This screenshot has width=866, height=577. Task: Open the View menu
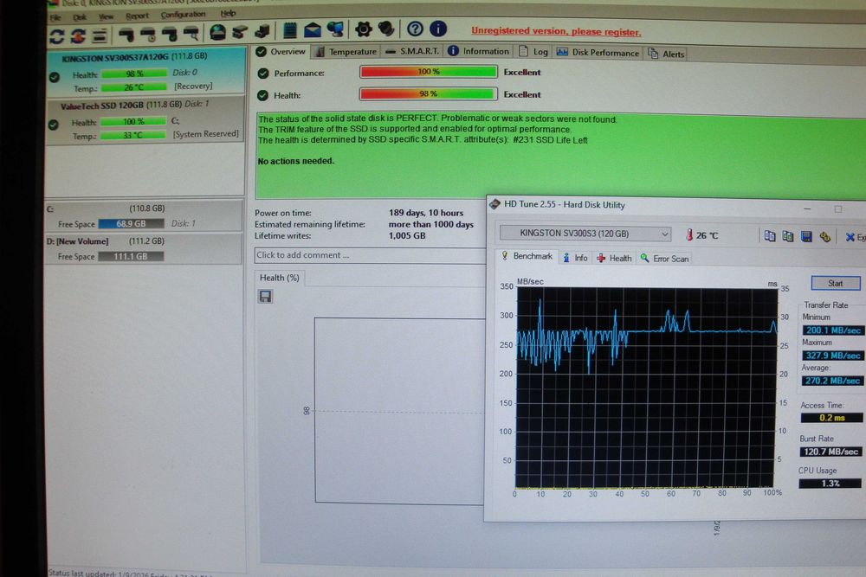[106, 16]
